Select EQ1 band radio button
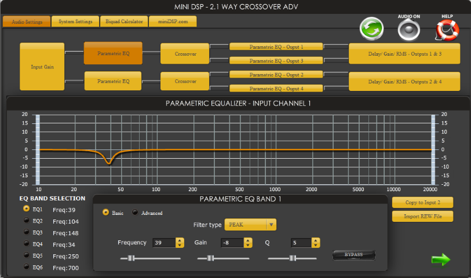This screenshot has width=471, height=278. [27, 209]
